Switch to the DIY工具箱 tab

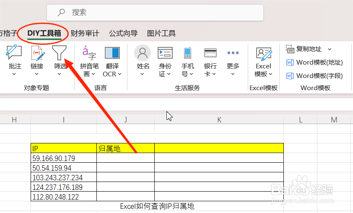[x=44, y=33]
